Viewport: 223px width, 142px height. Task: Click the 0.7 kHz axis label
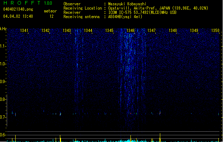[3, 117]
